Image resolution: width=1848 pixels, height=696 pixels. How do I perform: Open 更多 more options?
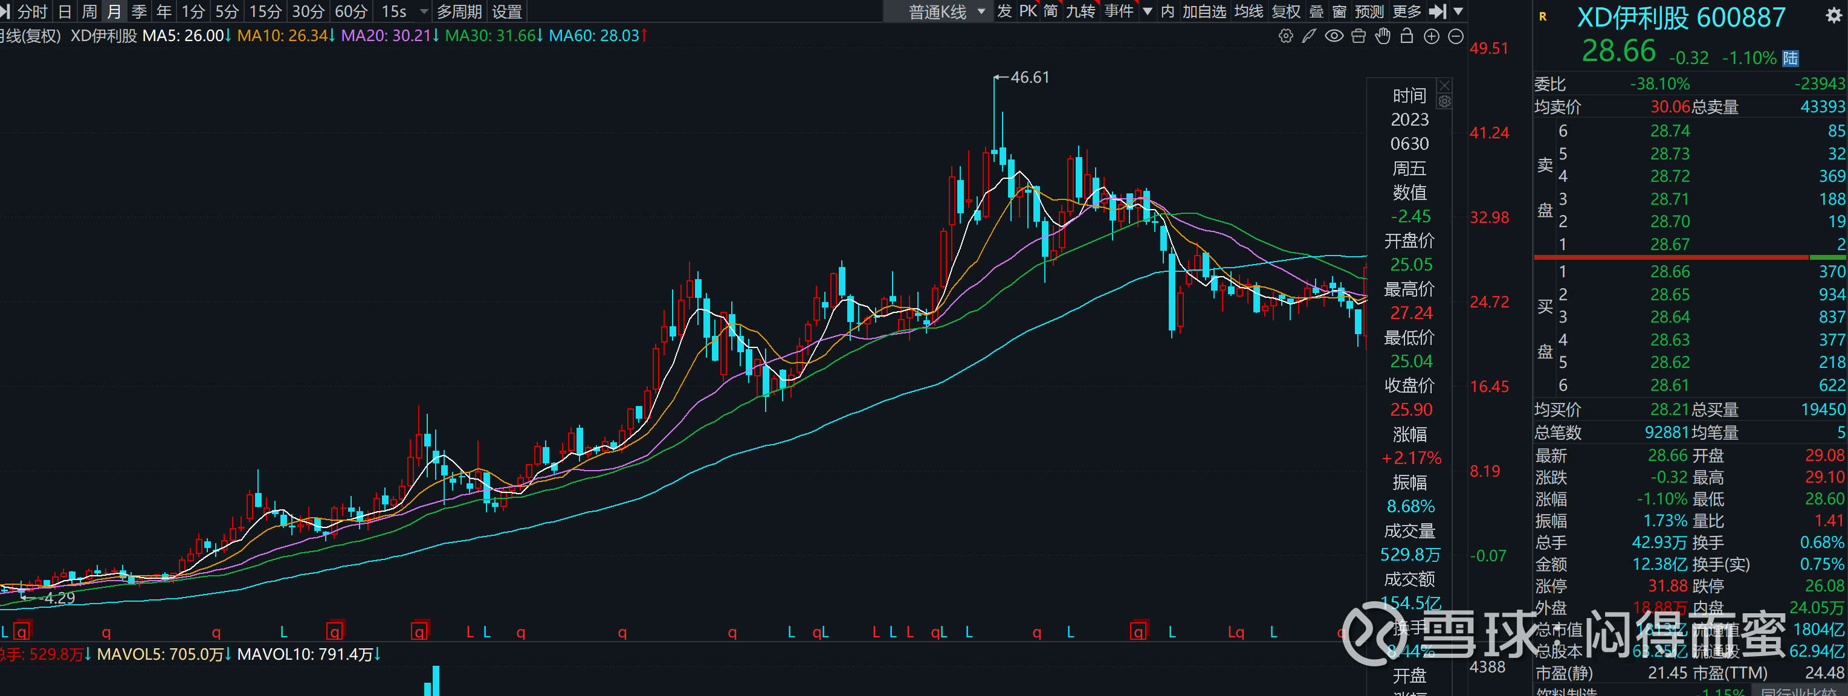[1407, 11]
